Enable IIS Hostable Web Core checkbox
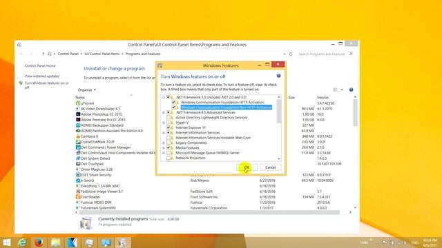Viewport: 442px width, 248px height. 169,138
